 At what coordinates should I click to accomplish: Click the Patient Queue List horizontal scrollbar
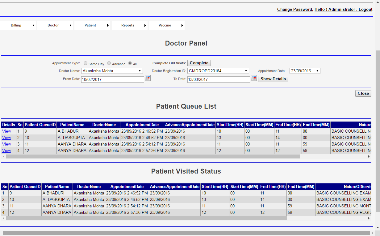click(x=153, y=157)
